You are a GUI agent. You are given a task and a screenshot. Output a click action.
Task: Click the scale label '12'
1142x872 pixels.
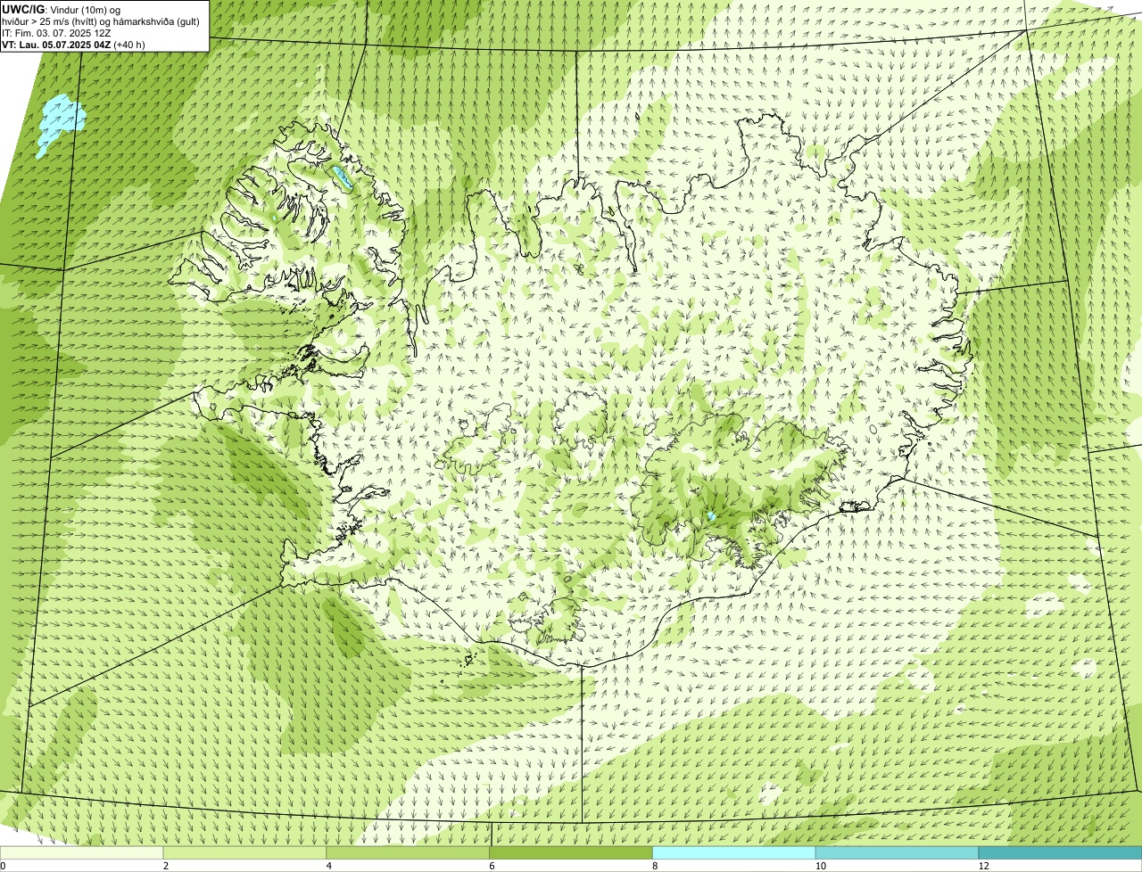tap(983, 866)
